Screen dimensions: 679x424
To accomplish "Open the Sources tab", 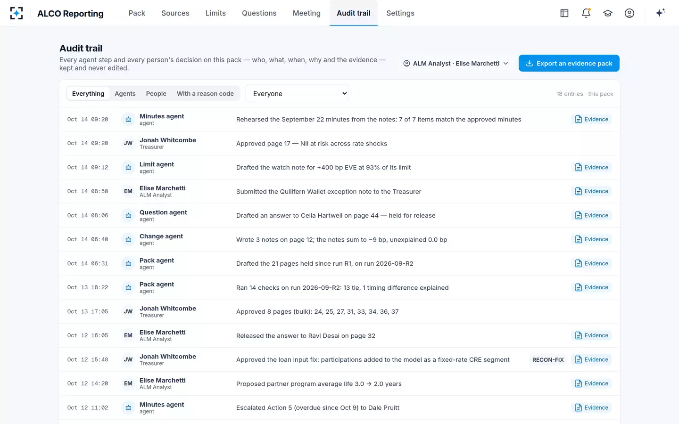I will pyautogui.click(x=175, y=13).
